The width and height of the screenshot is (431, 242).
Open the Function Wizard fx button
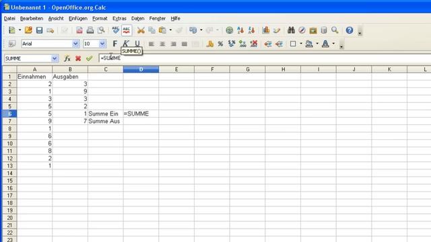tap(67, 58)
